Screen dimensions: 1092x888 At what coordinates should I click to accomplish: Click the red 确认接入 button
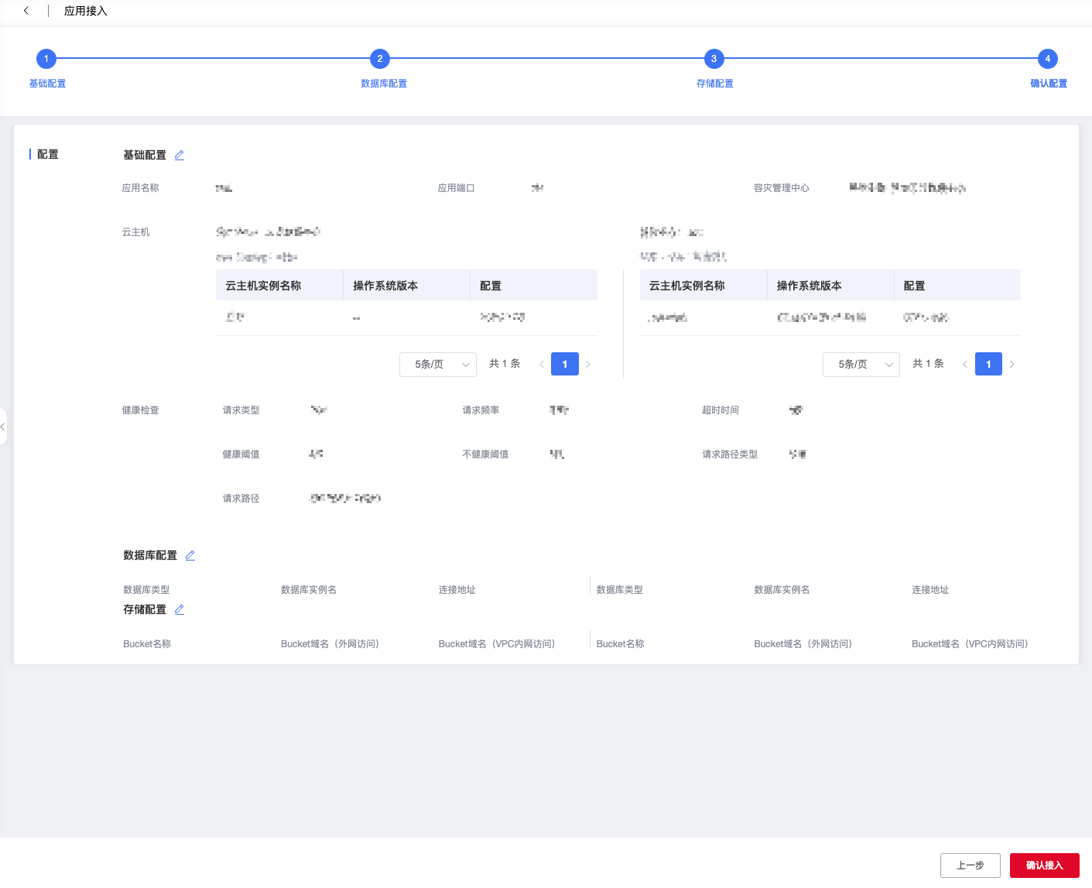(1045, 866)
